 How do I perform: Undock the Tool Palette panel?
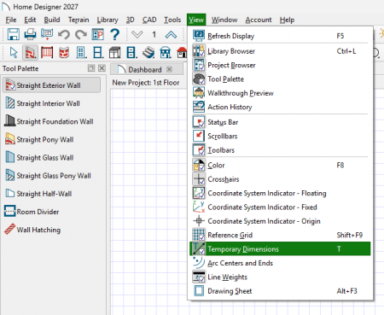point(91,68)
